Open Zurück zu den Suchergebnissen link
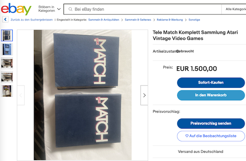The width and height of the screenshot is (246, 161). (32, 20)
